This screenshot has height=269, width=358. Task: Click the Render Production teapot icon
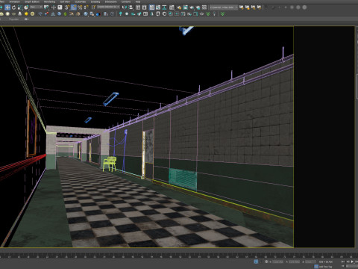[x=192, y=7]
